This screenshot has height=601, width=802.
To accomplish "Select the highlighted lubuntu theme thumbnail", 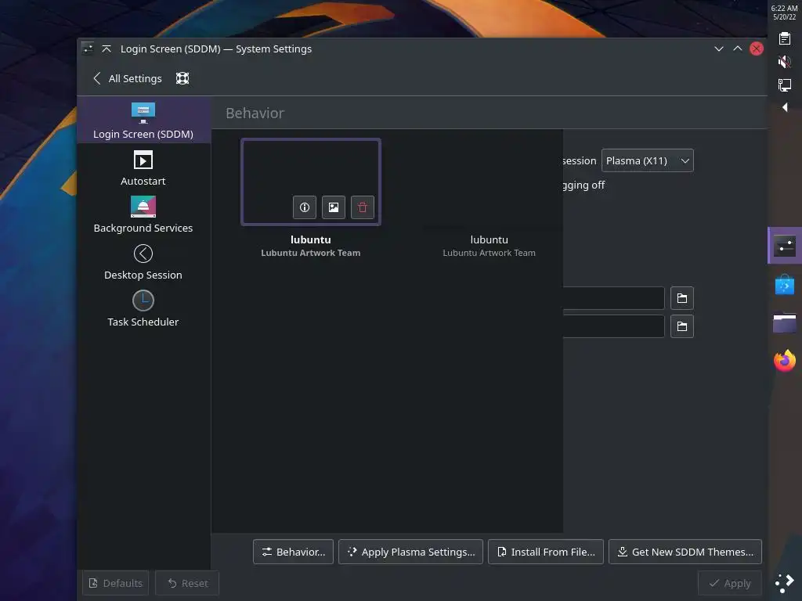I will 311,182.
